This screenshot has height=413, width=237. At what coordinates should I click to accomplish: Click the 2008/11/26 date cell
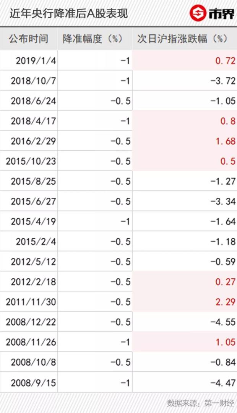click(31, 342)
